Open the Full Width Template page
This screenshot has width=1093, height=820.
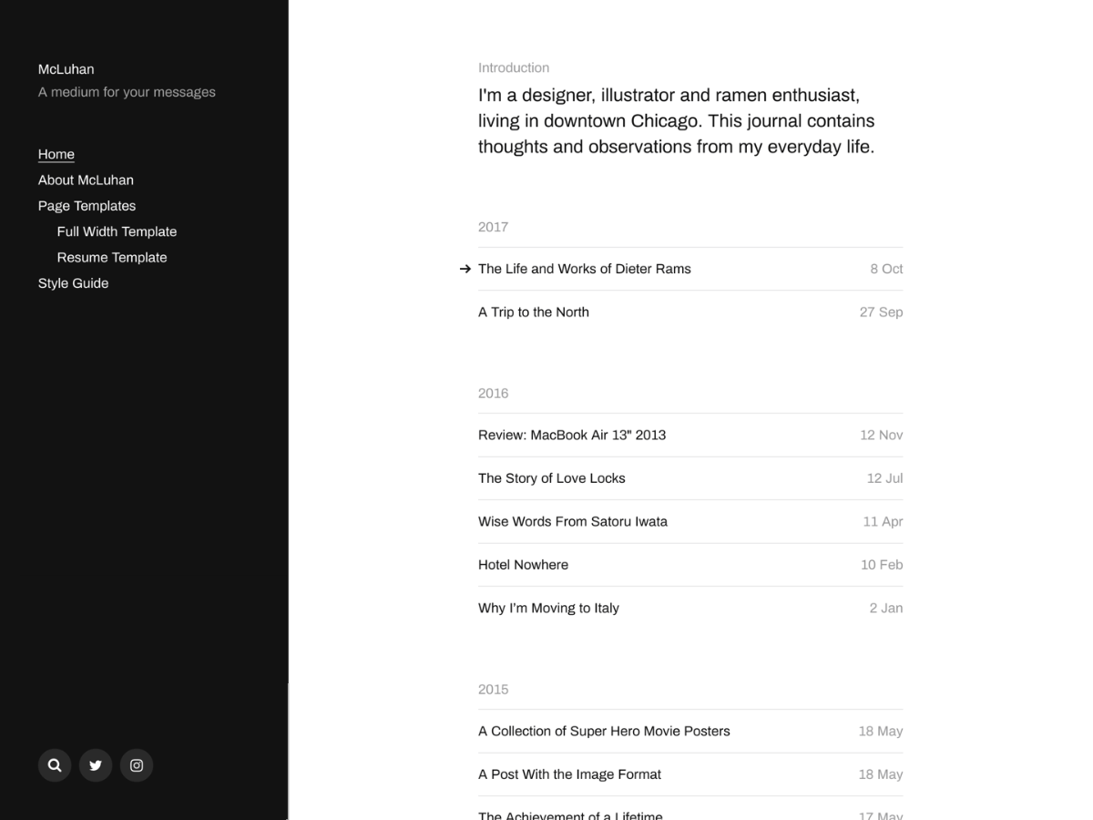click(117, 231)
